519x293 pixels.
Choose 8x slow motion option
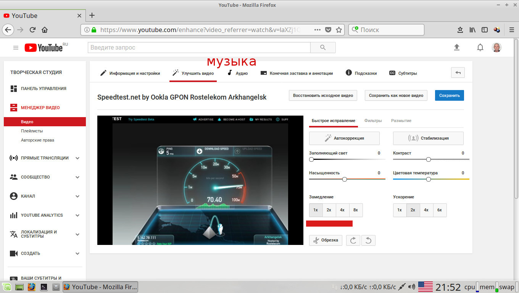356,210
